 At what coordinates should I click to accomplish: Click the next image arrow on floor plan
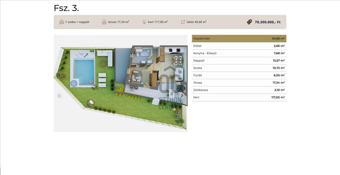point(182,96)
